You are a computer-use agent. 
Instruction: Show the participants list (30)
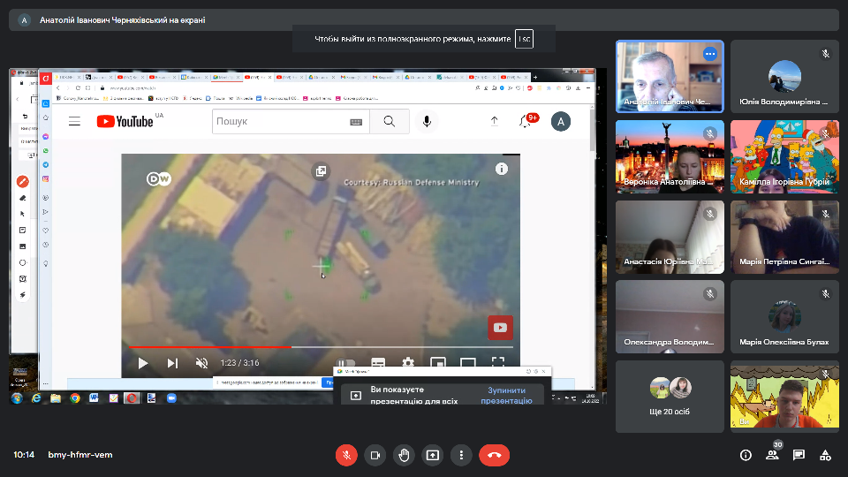(772, 456)
